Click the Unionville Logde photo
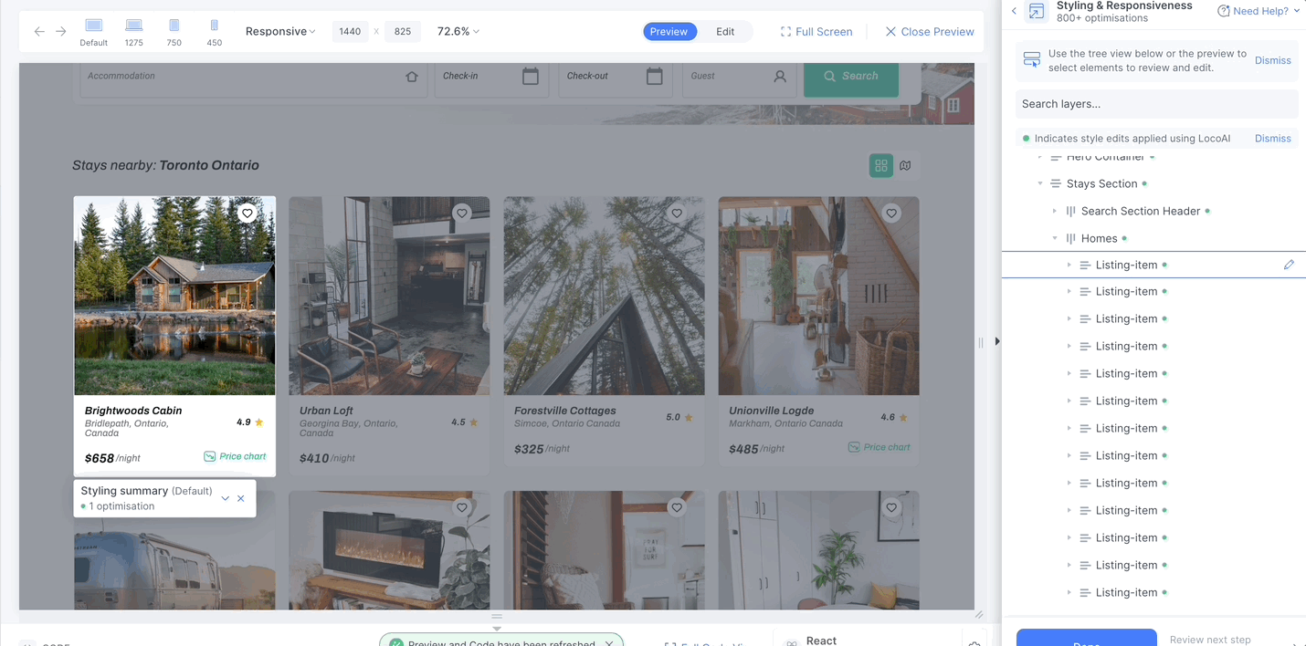1306x646 pixels. [x=818, y=296]
